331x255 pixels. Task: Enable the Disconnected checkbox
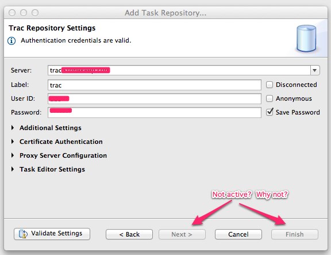pyautogui.click(x=270, y=85)
